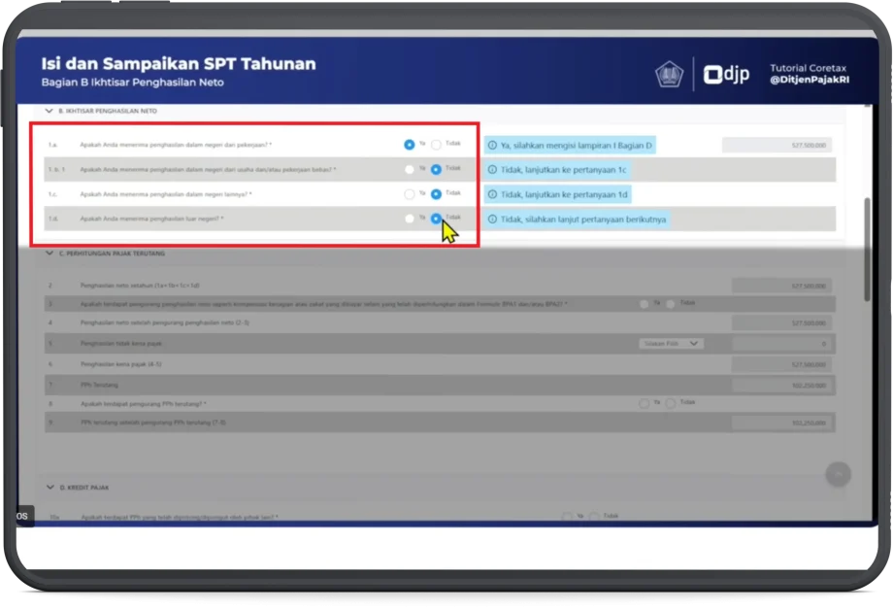
Task: Click info icon beside 'lanjutkan ke pertanyaan 1d'
Action: (x=492, y=195)
